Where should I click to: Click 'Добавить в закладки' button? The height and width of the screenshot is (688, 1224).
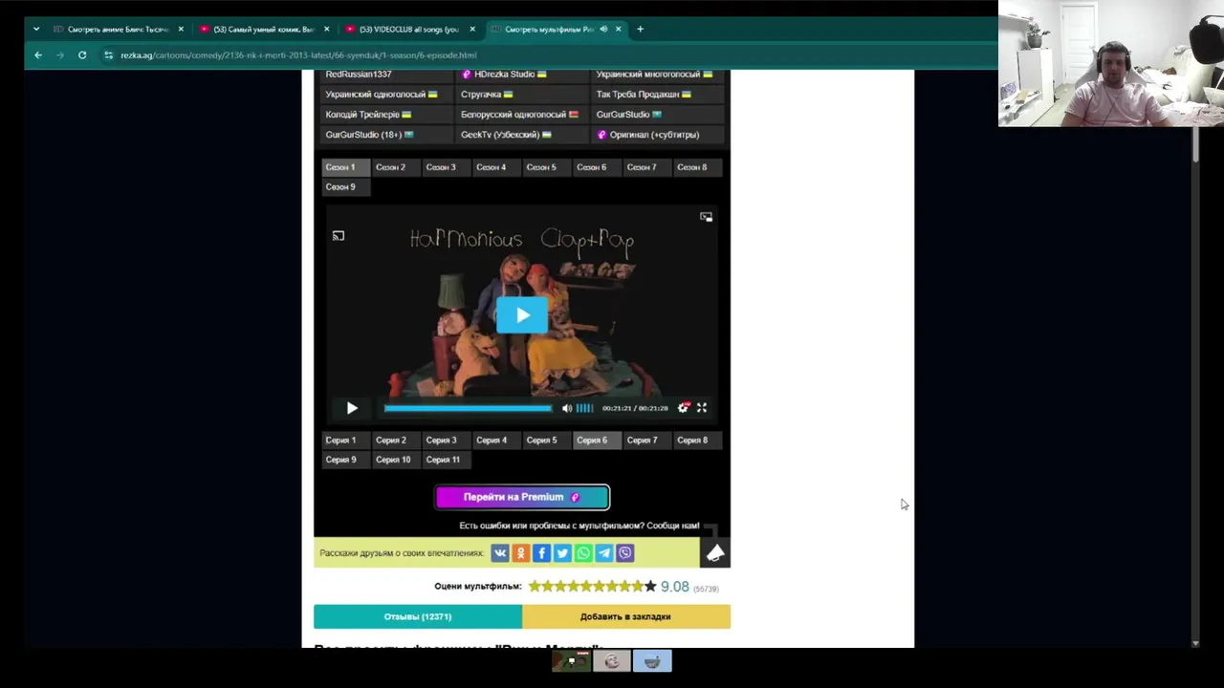[x=626, y=617]
